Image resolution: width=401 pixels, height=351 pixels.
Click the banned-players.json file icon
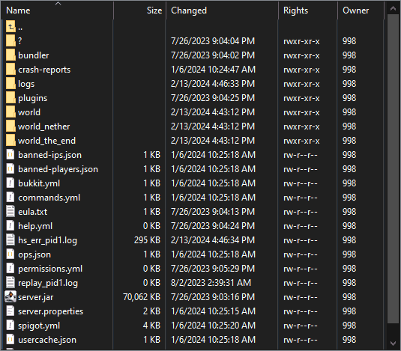click(10, 169)
